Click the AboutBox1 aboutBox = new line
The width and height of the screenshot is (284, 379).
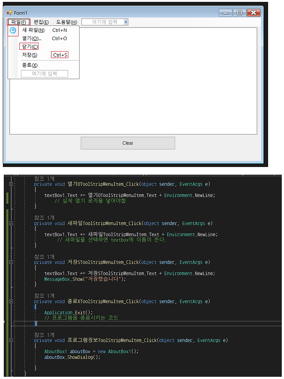point(91,352)
